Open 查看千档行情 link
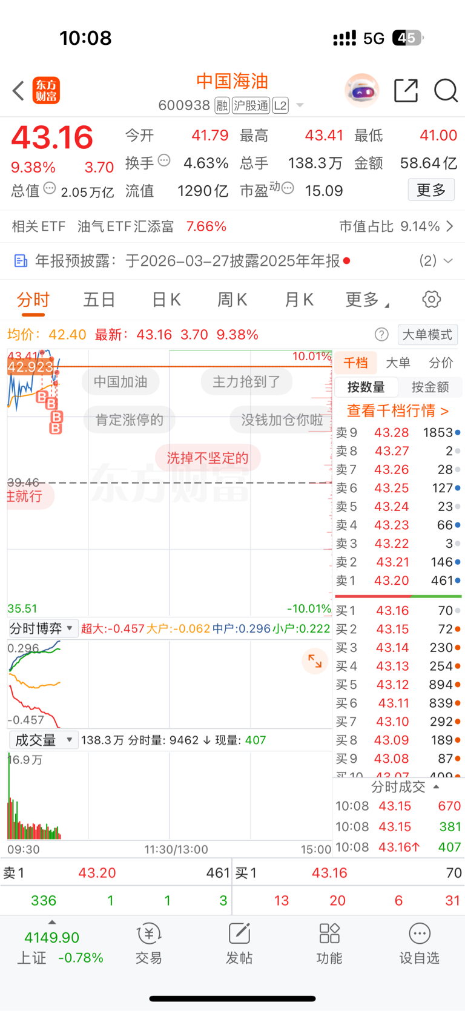 pyautogui.click(x=398, y=411)
